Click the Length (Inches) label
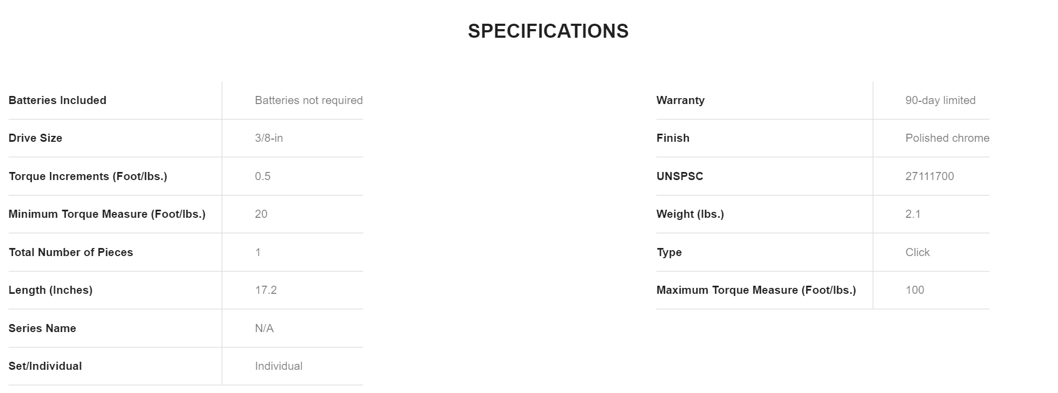Viewport: 1058px width, 393px height. (50, 290)
